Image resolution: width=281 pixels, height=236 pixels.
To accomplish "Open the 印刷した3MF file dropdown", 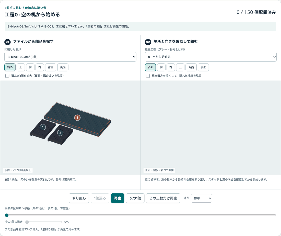I will [x=70, y=57].
